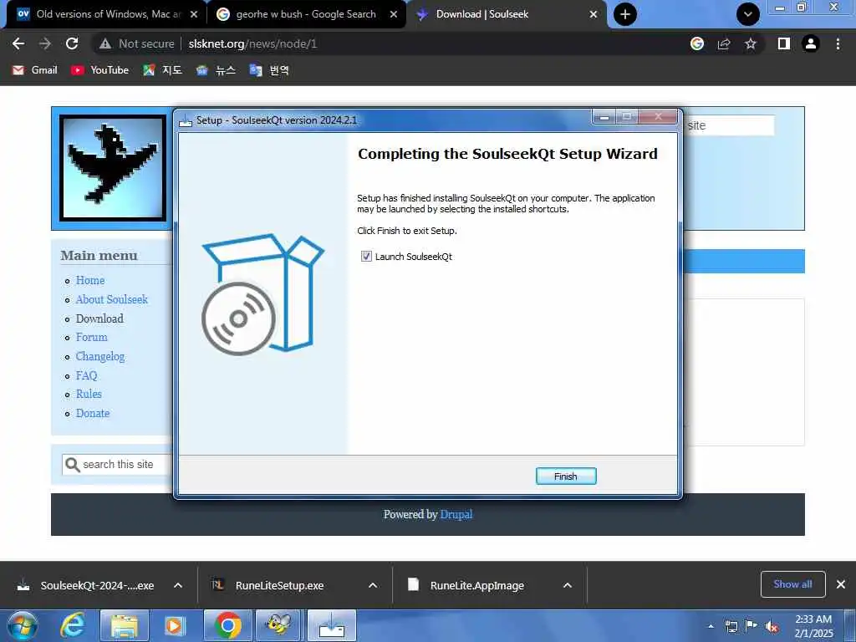Open the Chrome three-dot menu

pos(838,43)
